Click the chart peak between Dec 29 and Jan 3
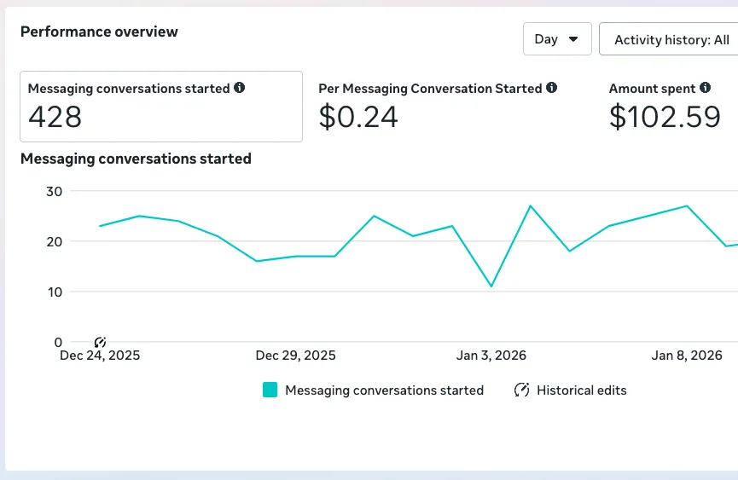 [x=374, y=216]
